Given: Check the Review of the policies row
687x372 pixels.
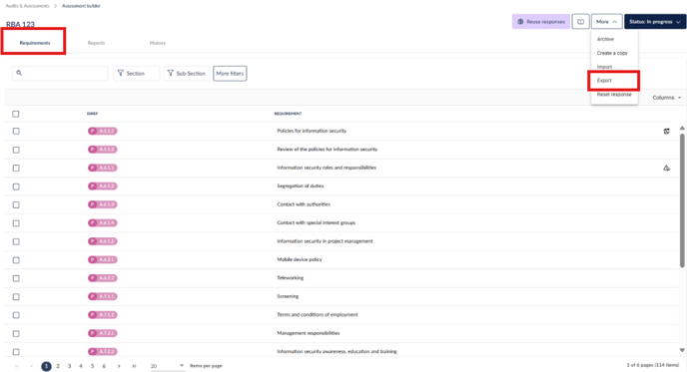Looking at the screenshot, I should coord(16,150).
